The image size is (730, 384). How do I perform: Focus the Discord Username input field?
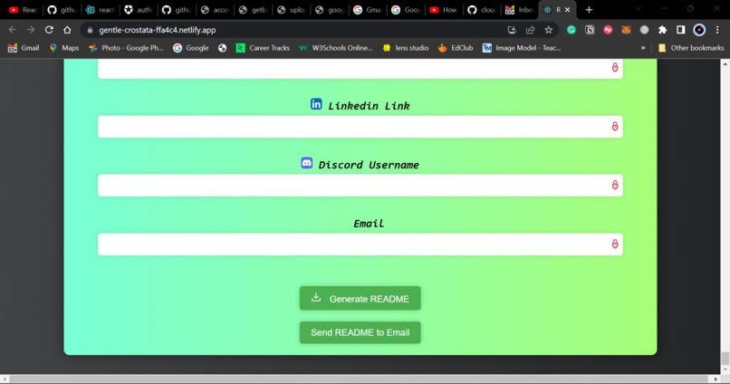360,186
